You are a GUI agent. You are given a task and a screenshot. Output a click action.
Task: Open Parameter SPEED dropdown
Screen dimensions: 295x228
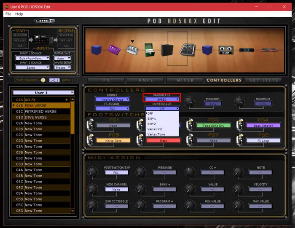pos(162,99)
